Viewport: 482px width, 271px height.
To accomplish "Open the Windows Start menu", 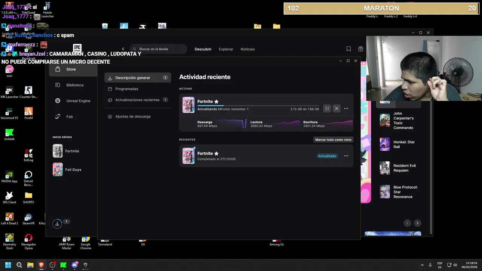I will click(x=8, y=265).
